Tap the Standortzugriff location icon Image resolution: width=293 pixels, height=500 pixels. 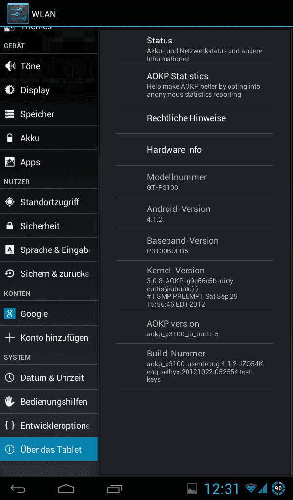coord(10,202)
